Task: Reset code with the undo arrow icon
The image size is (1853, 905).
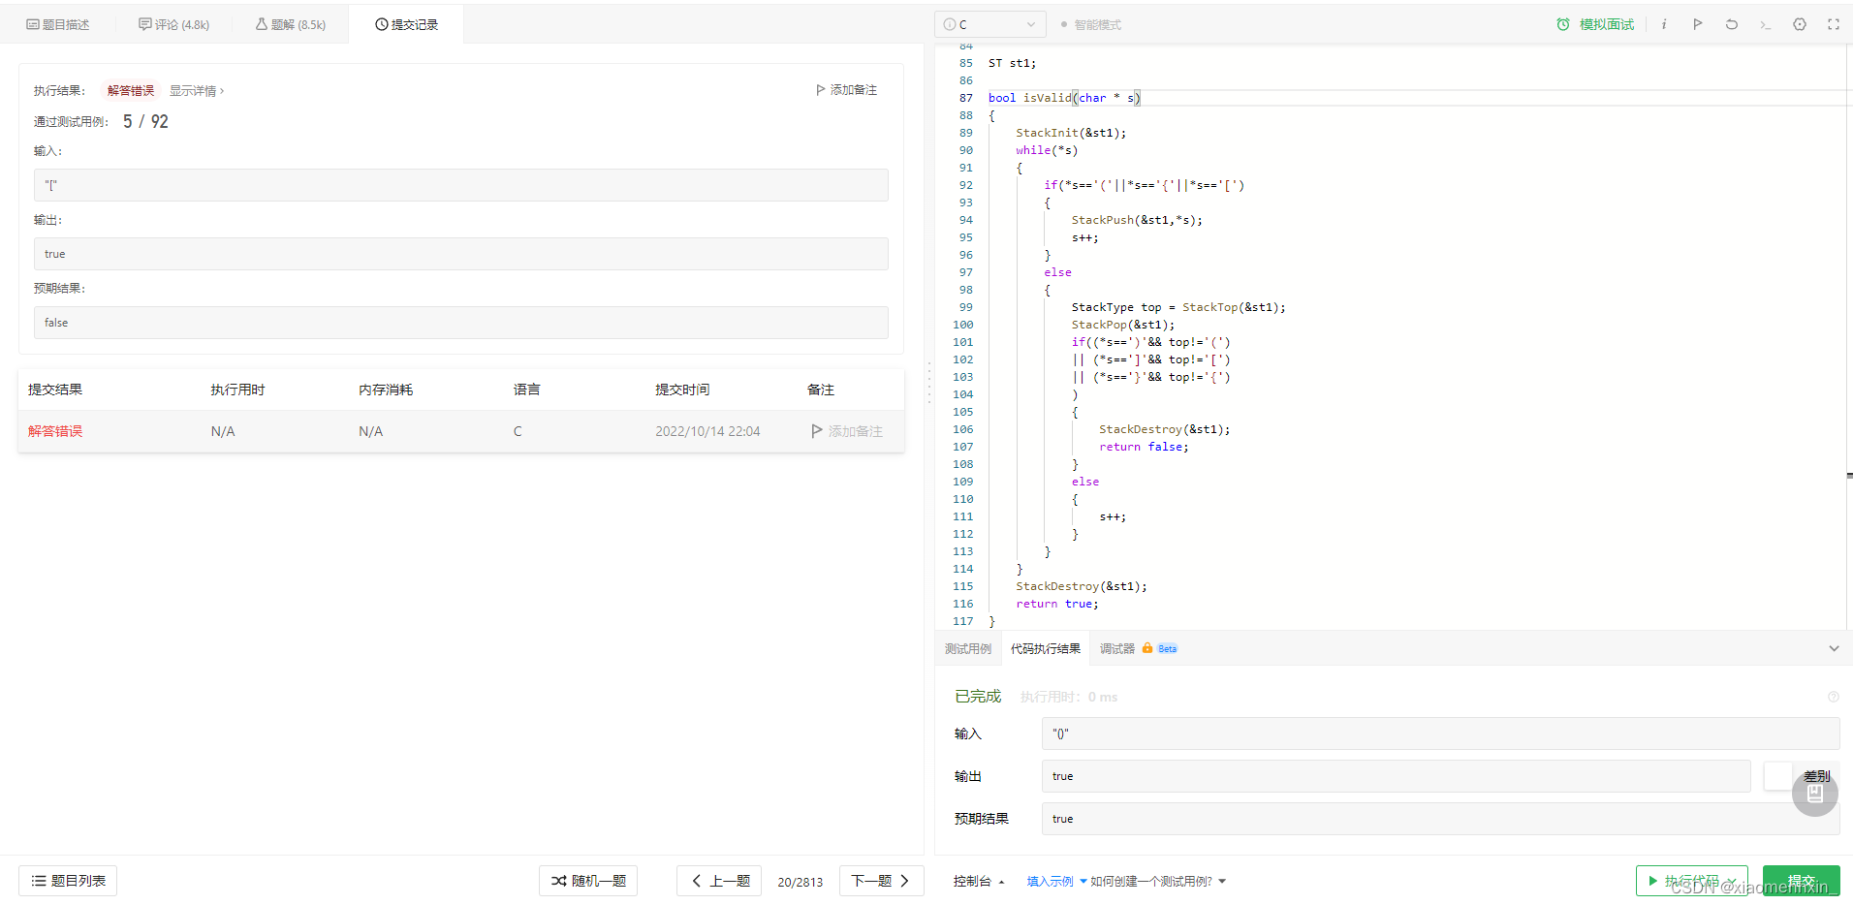Action: coord(1732,24)
